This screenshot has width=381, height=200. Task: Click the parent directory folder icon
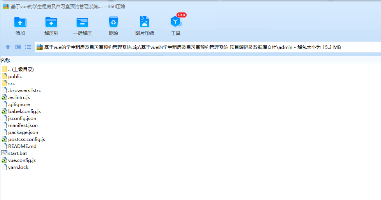[4, 69]
